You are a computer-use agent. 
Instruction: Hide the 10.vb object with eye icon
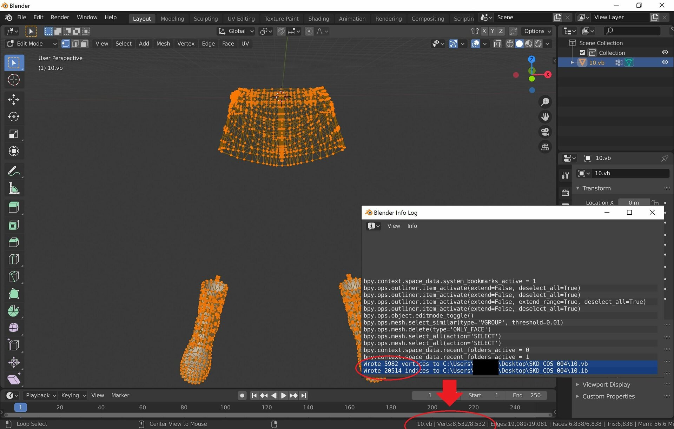point(665,62)
